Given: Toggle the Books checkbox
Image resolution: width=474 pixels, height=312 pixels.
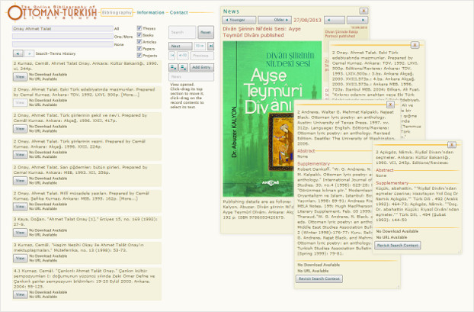Looking at the screenshot, I should point(139,35).
